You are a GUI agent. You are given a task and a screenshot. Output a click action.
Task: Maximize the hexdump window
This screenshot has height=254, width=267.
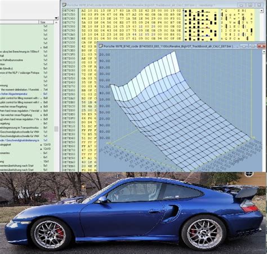pos(250,5)
